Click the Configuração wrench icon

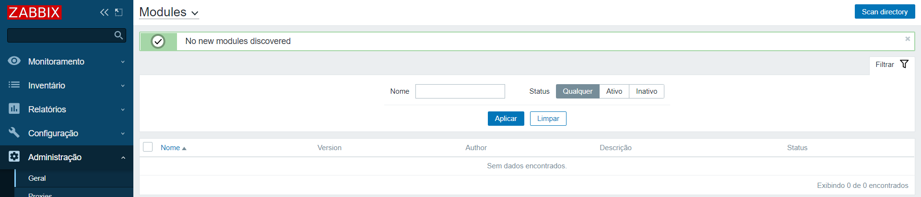pos(14,132)
